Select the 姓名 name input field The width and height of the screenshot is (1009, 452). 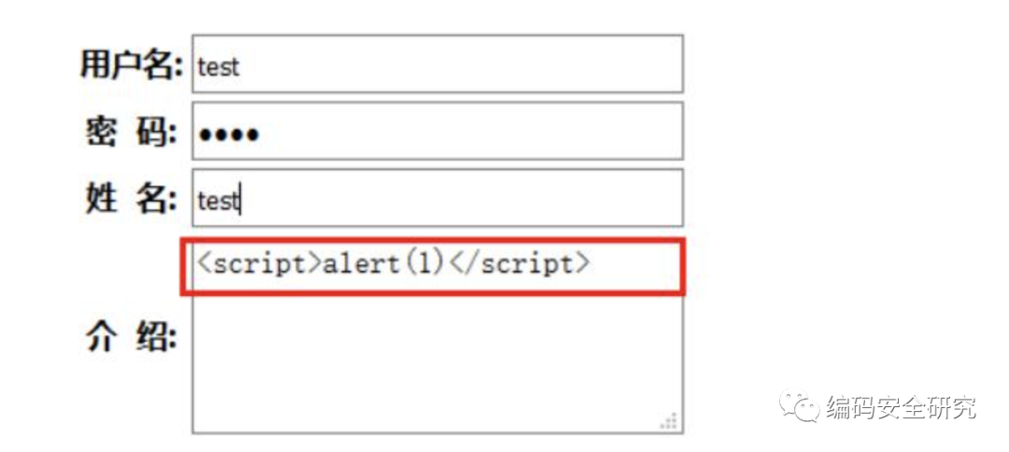click(437, 198)
